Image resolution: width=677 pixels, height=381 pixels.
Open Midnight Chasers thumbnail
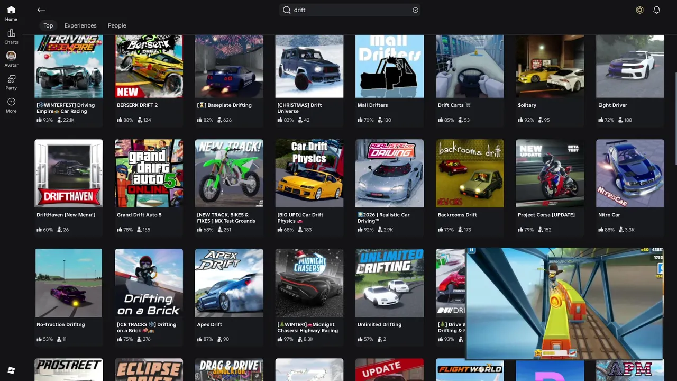coord(309,283)
